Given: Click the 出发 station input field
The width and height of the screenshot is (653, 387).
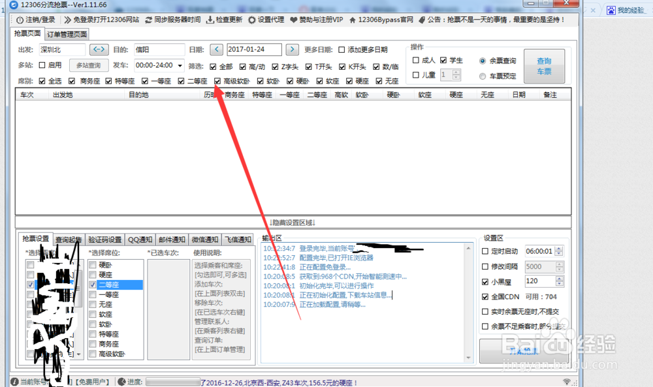Looking at the screenshot, I should (62, 50).
